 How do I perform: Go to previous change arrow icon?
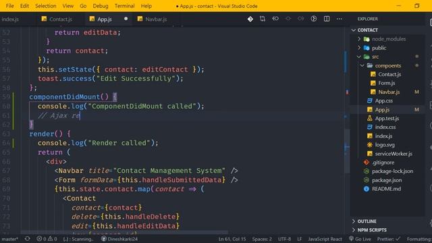click(275, 19)
